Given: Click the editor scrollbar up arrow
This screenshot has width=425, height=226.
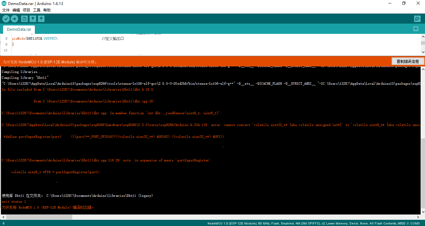Looking at the screenshot, I should (x=423, y=36).
